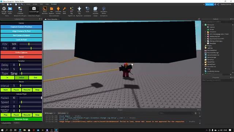Screen dimensions: 234x132
Task: Select the Classic Baseplate document tab
Action: (x=52, y=19)
